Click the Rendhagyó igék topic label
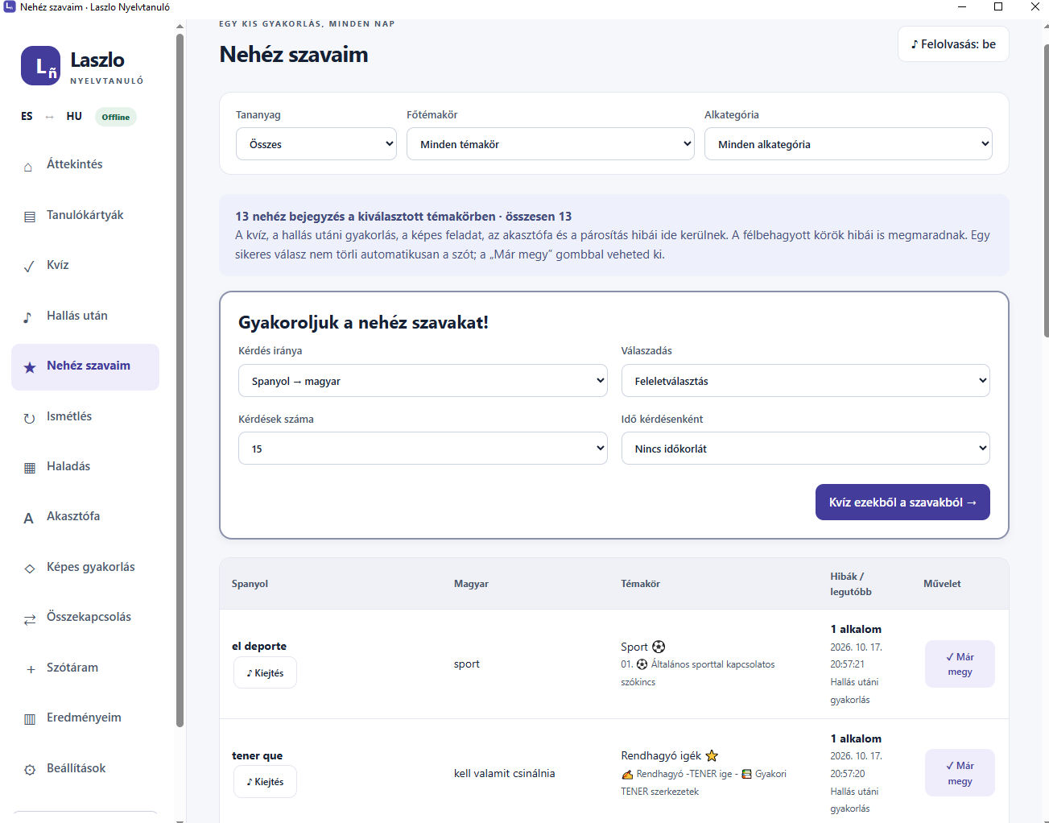This screenshot has height=823, width=1049. coord(669,755)
